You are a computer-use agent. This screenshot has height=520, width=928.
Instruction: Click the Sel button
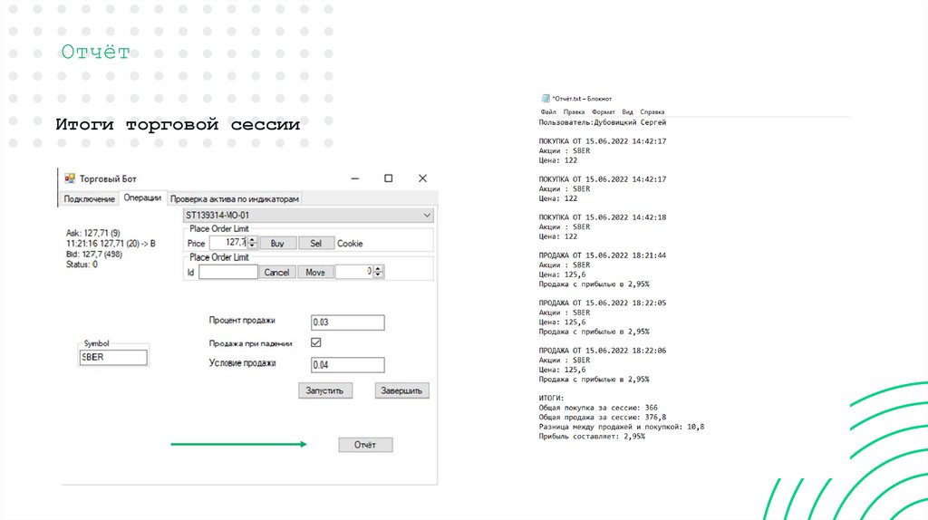click(x=316, y=243)
